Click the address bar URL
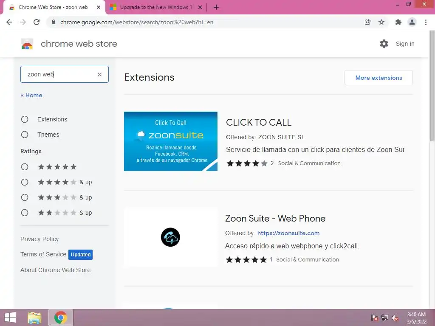This screenshot has width=435, height=326. (x=137, y=22)
